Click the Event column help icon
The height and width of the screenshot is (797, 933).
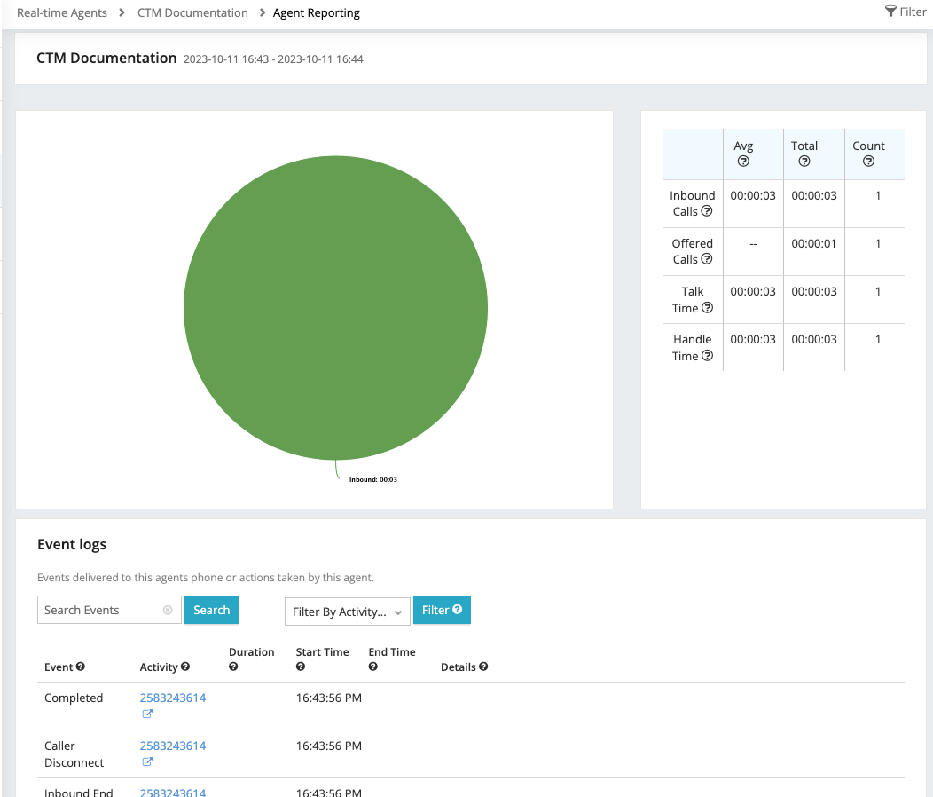click(81, 667)
